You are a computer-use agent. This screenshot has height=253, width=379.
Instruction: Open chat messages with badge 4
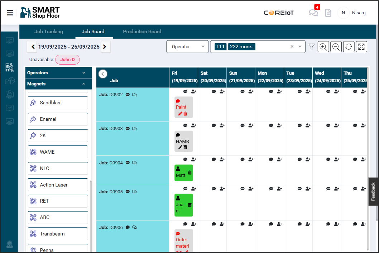tap(313, 13)
